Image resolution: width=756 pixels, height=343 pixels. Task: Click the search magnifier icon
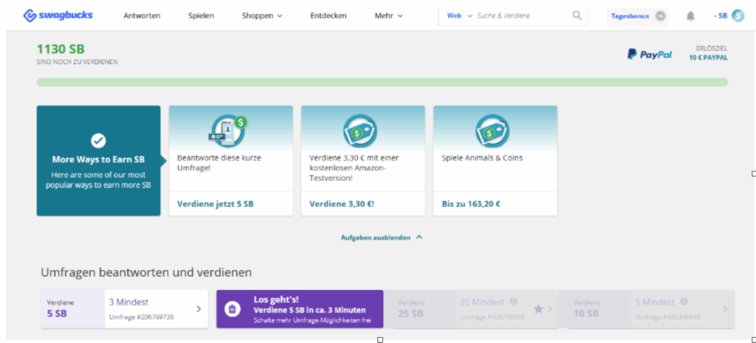[577, 15]
